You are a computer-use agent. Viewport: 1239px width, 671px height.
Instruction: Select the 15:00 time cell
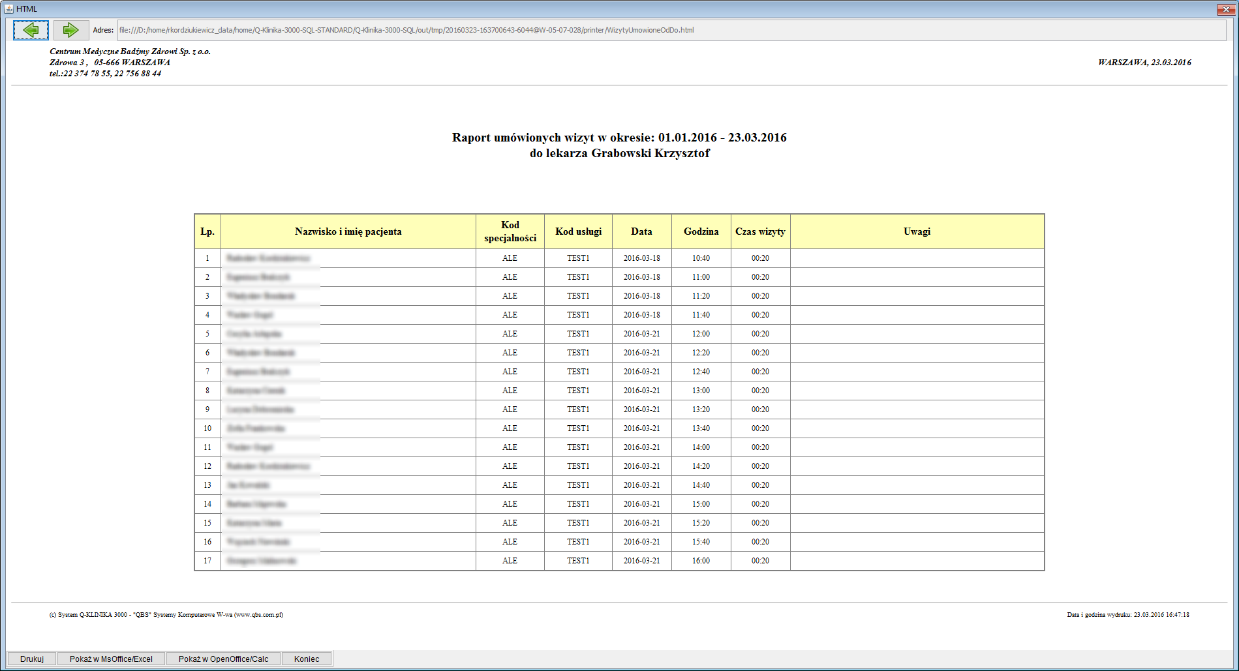701,504
